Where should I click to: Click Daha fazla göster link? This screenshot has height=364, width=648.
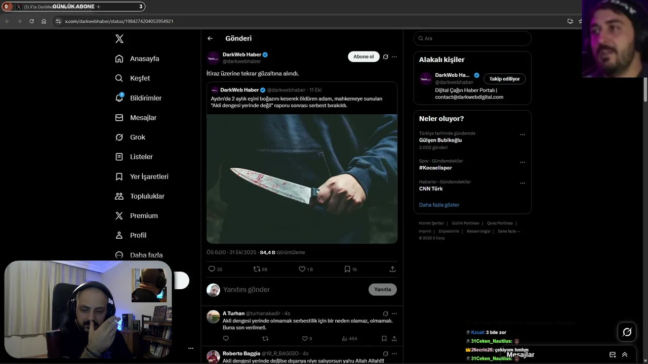(439, 205)
